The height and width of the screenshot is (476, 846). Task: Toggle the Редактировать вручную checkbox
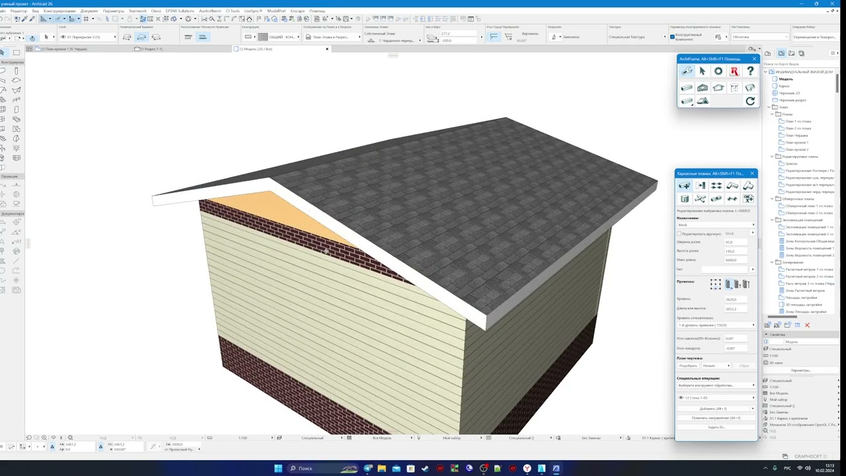point(679,234)
